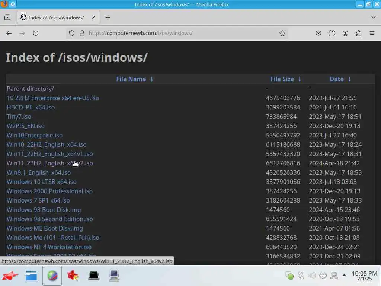The width and height of the screenshot is (381, 286).
Task: Open the Firefox account icon
Action: [345, 33]
